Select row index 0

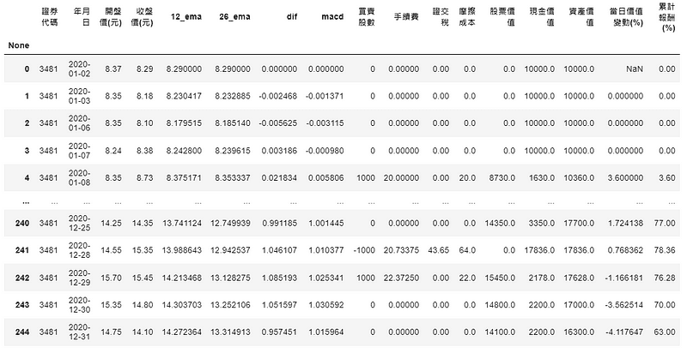click(26, 69)
